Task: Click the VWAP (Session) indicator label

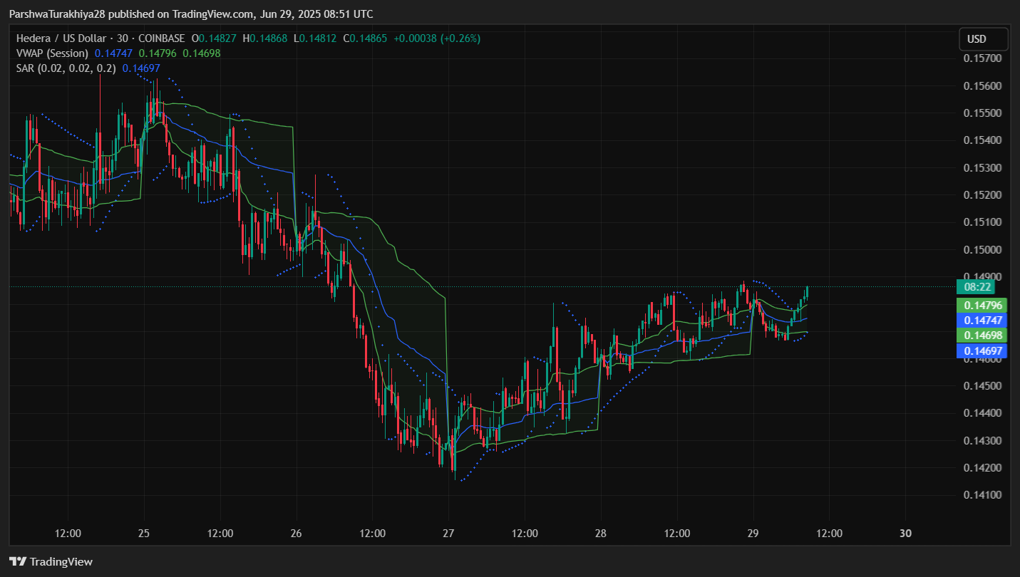Action: point(52,53)
